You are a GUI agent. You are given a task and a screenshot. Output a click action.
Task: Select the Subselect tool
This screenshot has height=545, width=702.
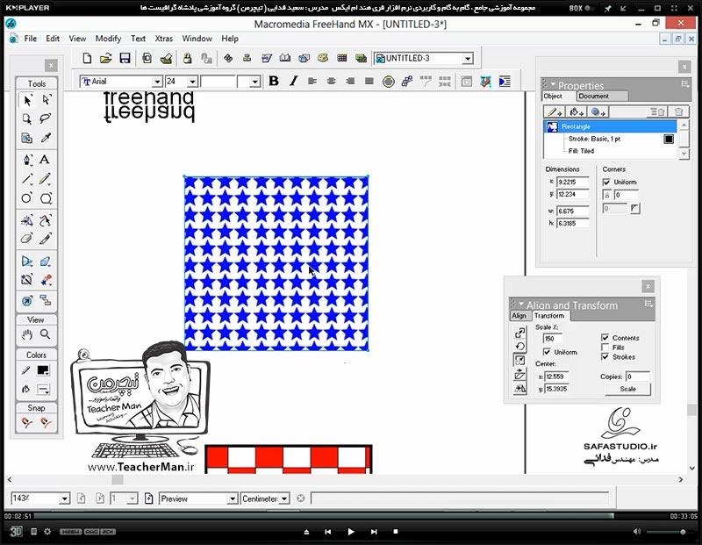pyautogui.click(x=46, y=100)
